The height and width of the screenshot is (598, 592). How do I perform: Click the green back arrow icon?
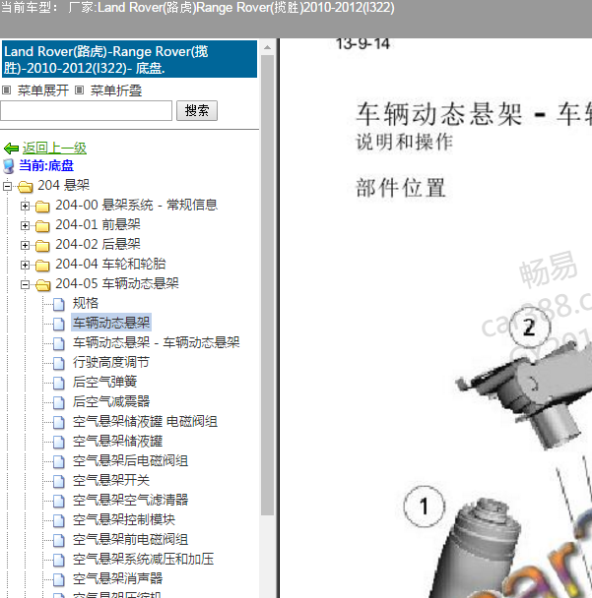(11, 148)
